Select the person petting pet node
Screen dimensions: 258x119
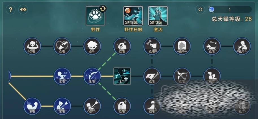pos(242,46)
